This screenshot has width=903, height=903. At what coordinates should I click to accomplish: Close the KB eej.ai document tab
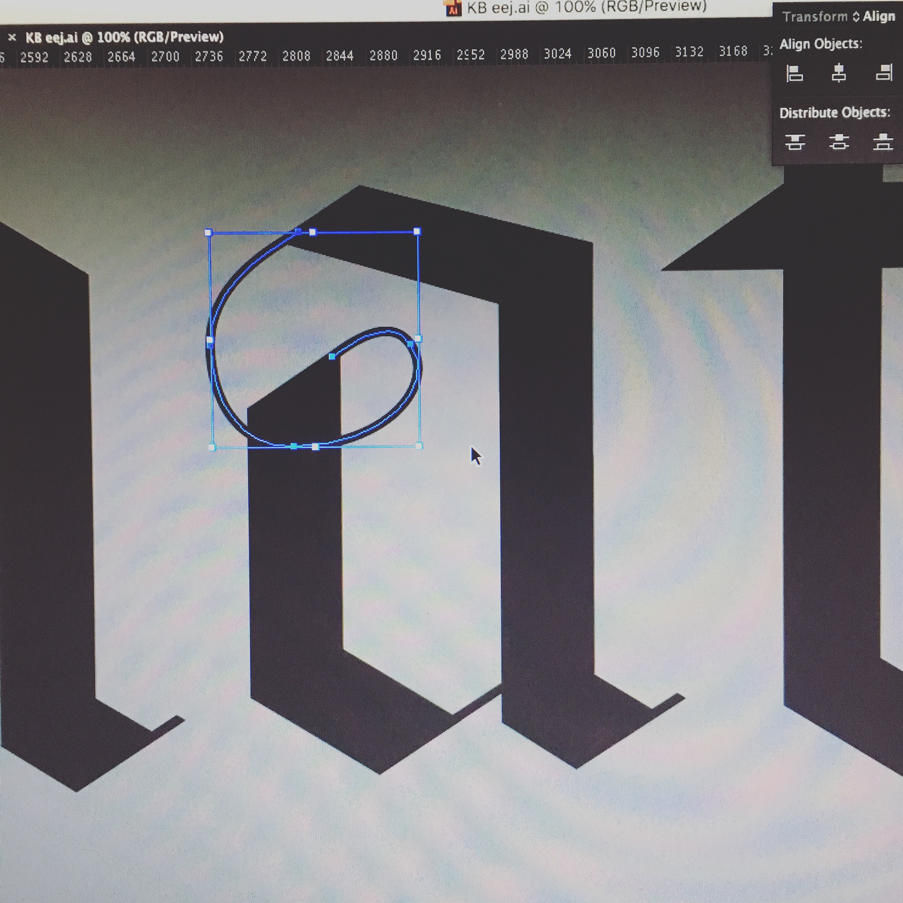[x=12, y=37]
